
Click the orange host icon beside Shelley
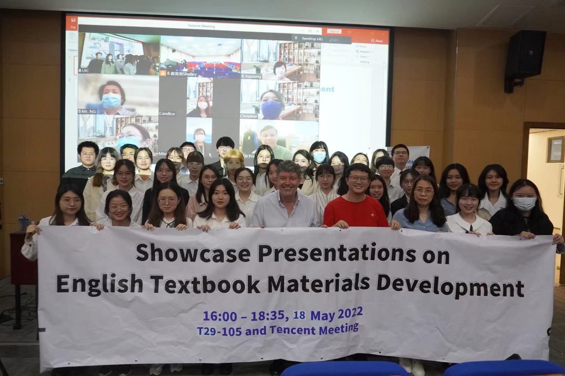coord(163,73)
